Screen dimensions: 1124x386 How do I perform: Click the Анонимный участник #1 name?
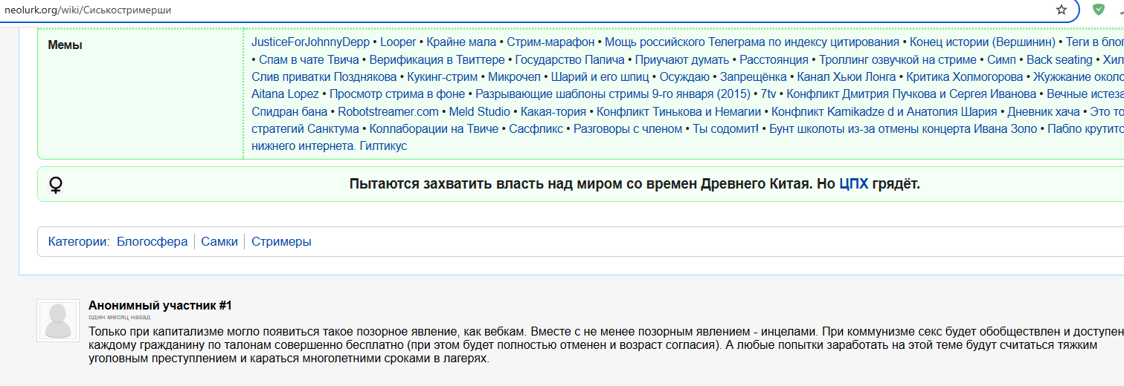(x=160, y=305)
